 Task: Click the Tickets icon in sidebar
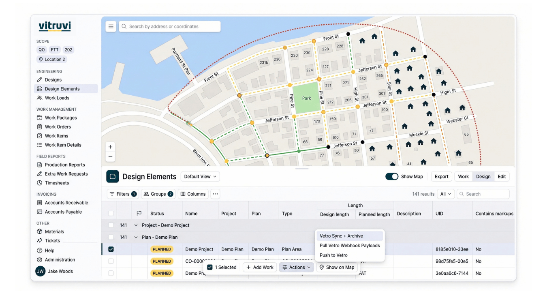tap(39, 241)
